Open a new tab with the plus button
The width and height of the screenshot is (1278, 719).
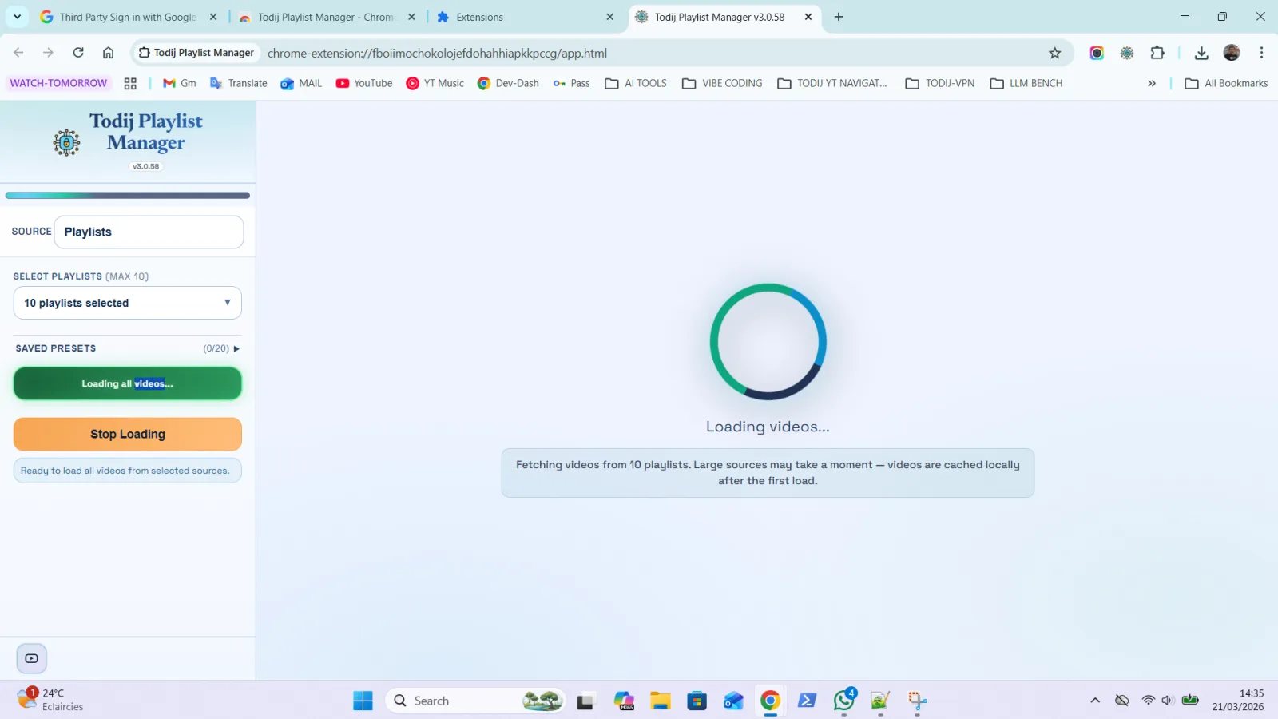(x=839, y=17)
